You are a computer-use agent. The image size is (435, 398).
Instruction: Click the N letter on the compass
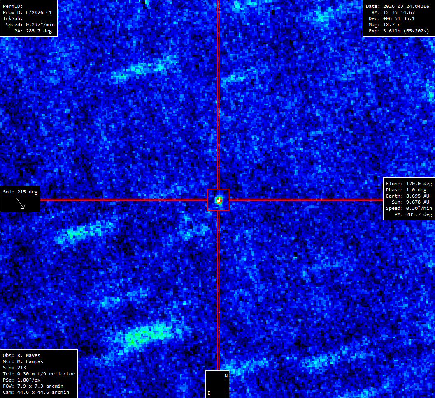tap(226, 376)
